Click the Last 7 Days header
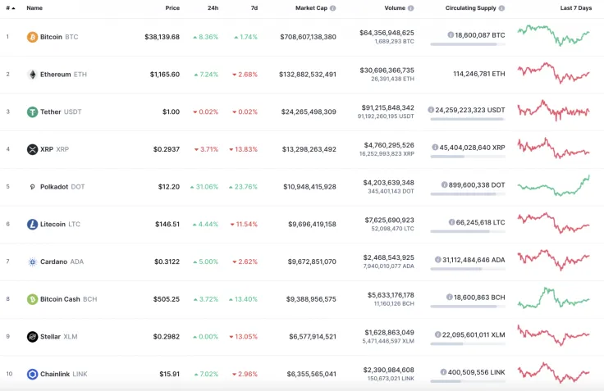Image resolution: width=604 pixels, height=391 pixels. click(x=576, y=8)
